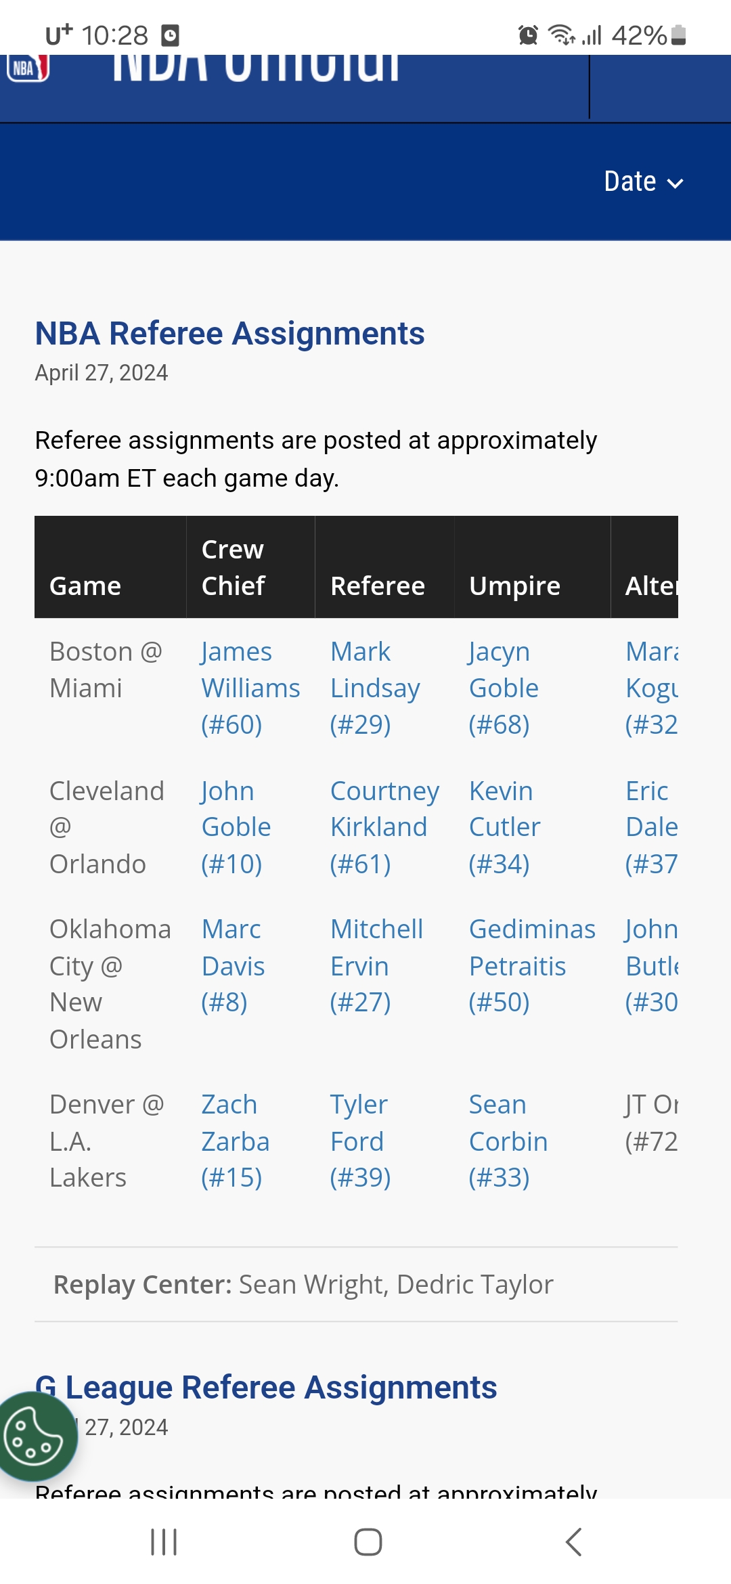Open Courtney Kirkland (#61) referee link

(384, 827)
